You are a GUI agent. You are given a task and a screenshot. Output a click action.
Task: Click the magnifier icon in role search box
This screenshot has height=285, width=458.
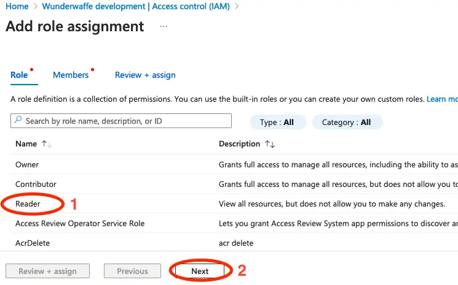[18, 121]
